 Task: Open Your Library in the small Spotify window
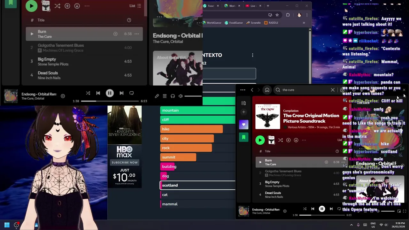point(243,103)
